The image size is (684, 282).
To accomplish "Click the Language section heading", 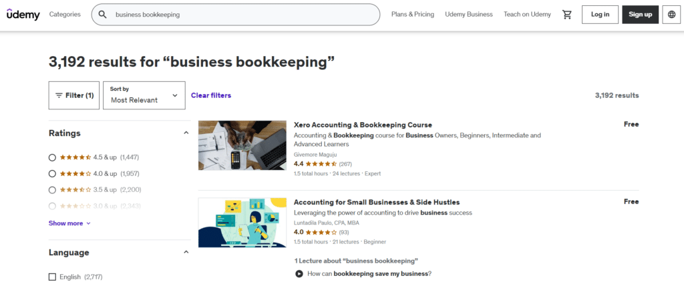I will [69, 253].
